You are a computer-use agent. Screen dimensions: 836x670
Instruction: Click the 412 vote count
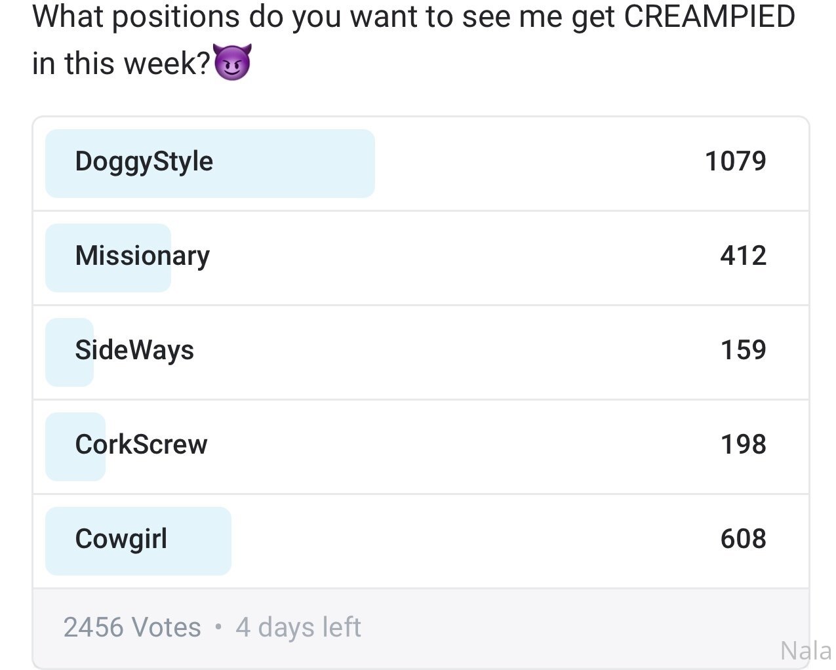743,256
